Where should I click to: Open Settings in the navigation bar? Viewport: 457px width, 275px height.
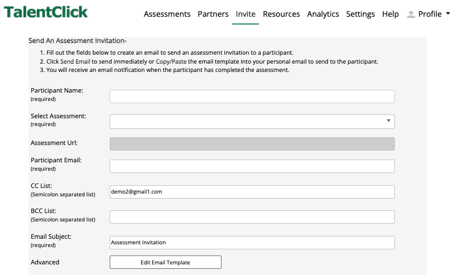361,14
